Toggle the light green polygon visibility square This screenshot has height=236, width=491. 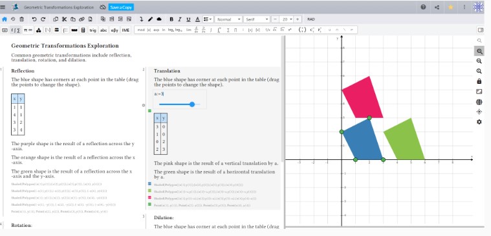(x=149, y=191)
